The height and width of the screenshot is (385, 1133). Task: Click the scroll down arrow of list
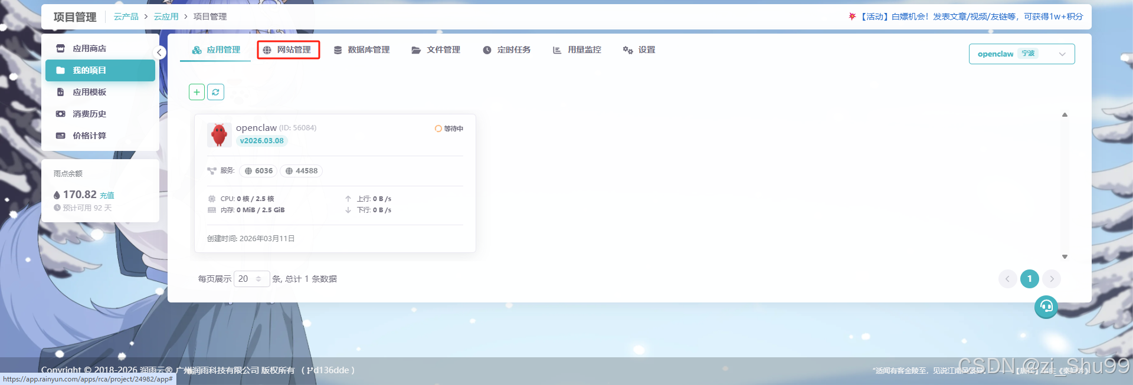pos(1065,256)
